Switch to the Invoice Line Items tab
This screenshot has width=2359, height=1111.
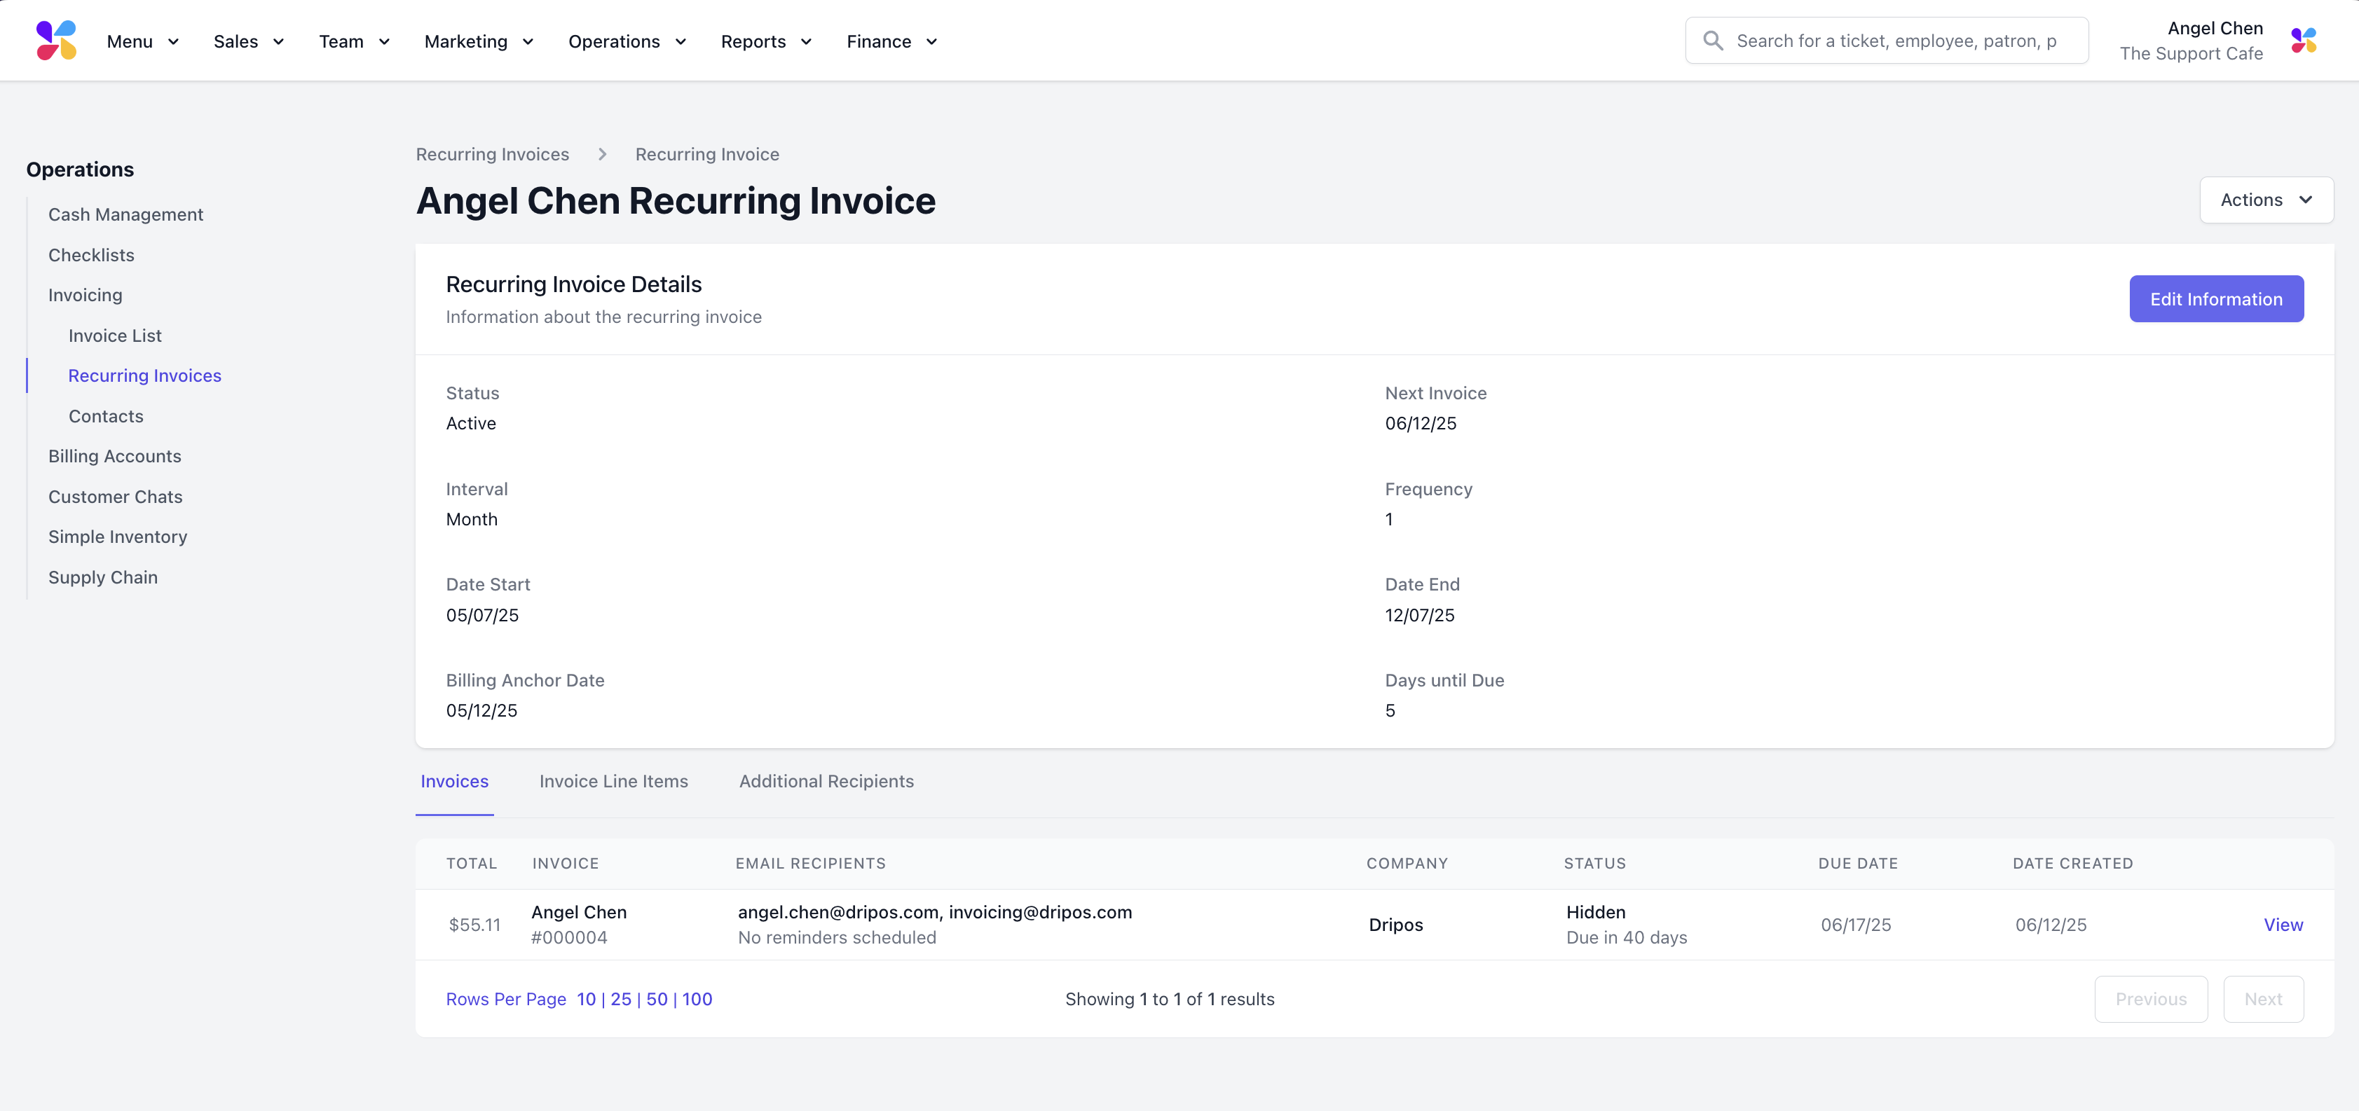tap(613, 780)
